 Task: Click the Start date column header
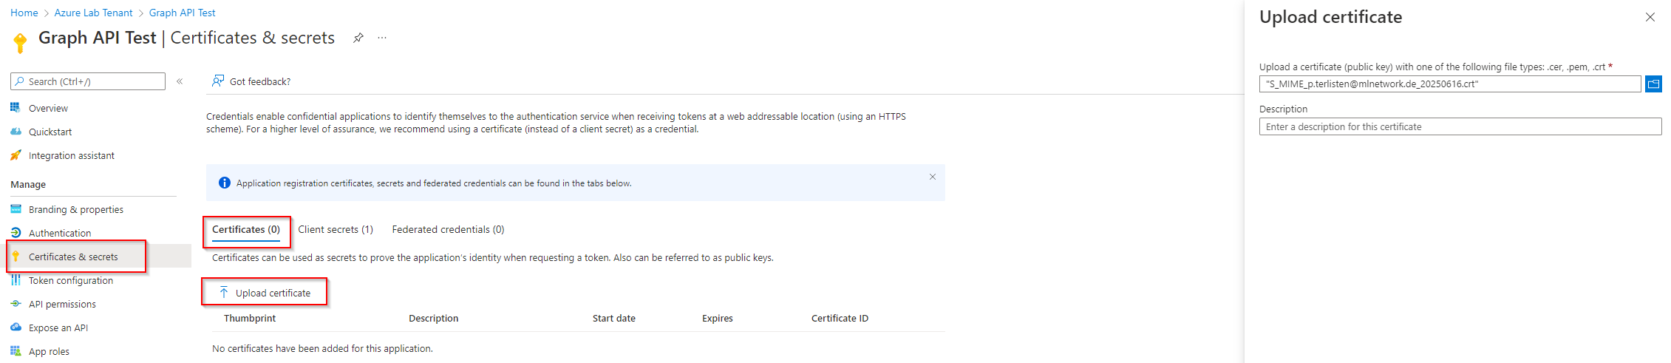coord(614,319)
